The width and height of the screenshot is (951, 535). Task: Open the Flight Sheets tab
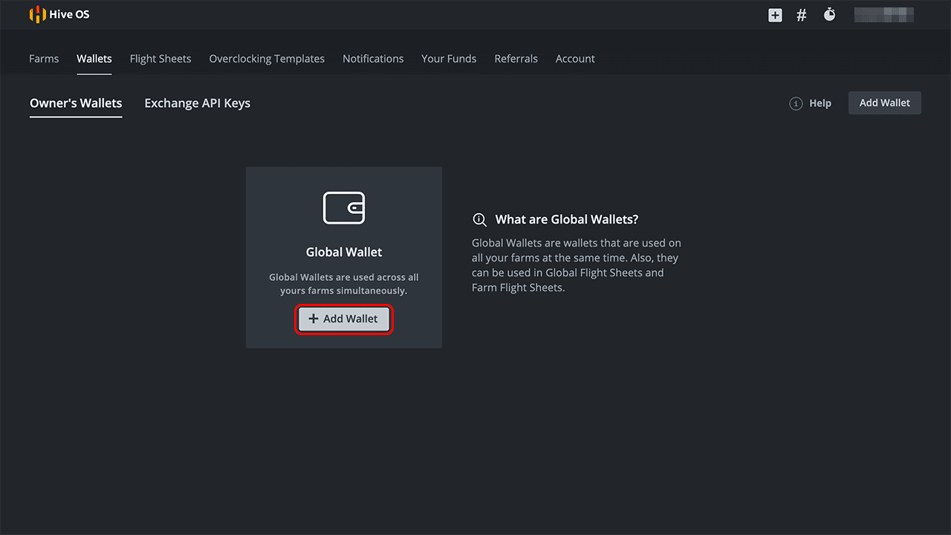160,59
